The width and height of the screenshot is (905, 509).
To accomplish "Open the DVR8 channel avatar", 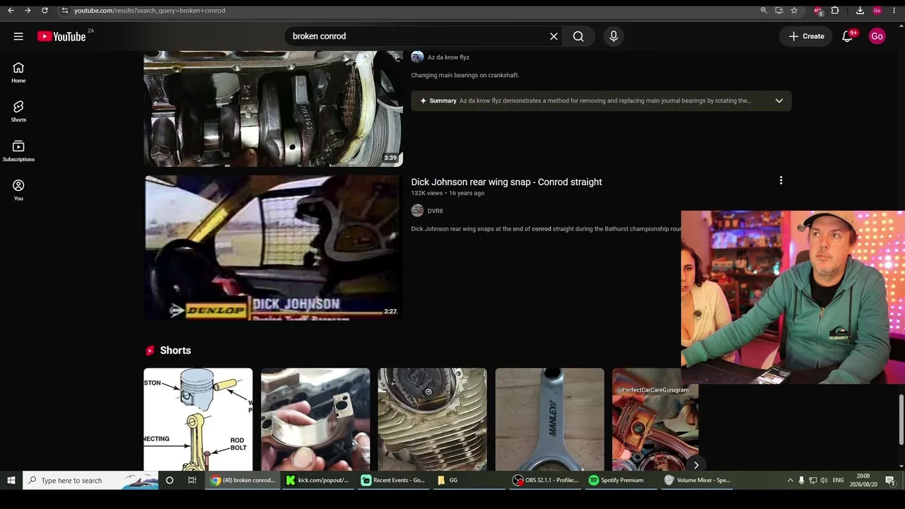I will (x=417, y=211).
